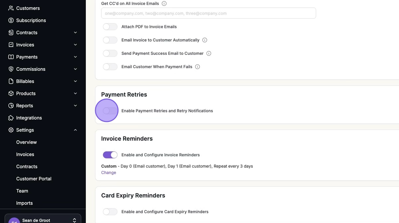
Task: Click Change link under Invoice Reminders
Action: (x=109, y=173)
